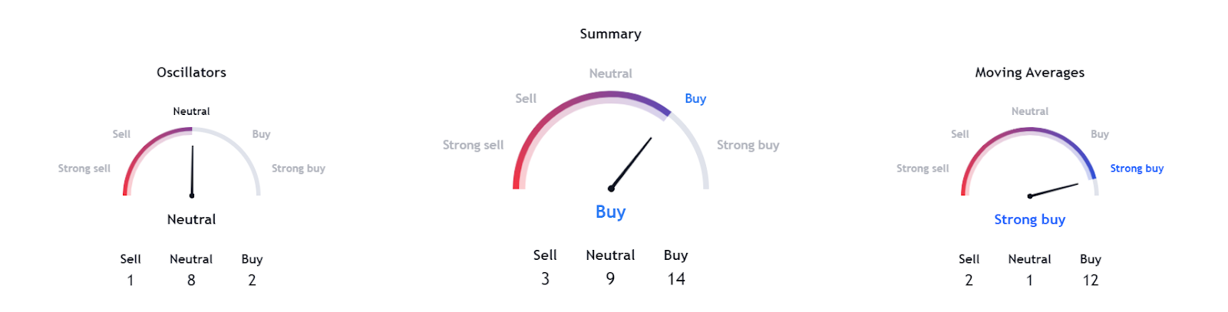
Task: Click the large blue Buy result text
Action: [x=610, y=212]
